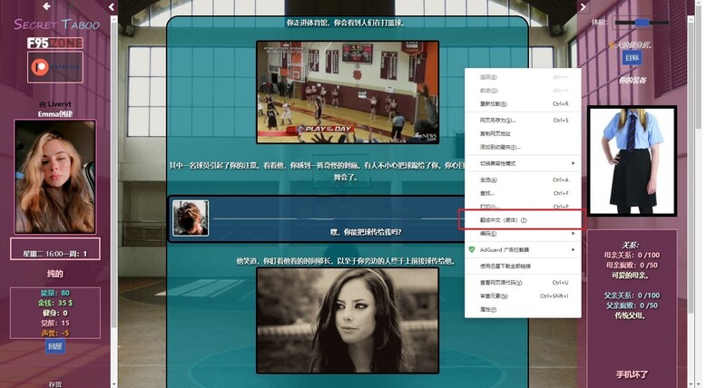
Task: Click the blue button under reputation stat
Action: [55, 346]
